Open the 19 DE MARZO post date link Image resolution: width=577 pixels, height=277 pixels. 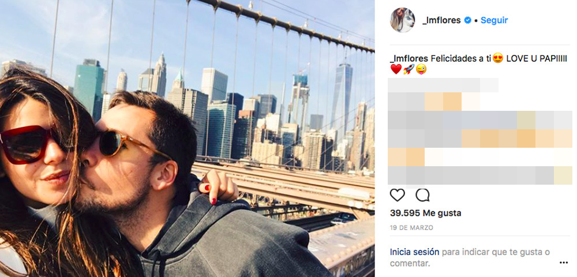click(411, 228)
